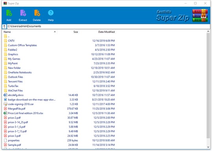Click the 3.04 MB size value
The image size is (212, 151).
coord(73,113)
